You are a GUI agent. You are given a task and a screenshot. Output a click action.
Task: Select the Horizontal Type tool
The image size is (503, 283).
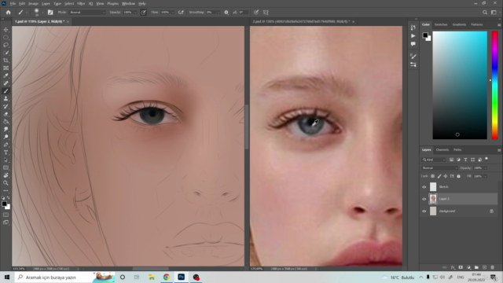(x=6, y=153)
